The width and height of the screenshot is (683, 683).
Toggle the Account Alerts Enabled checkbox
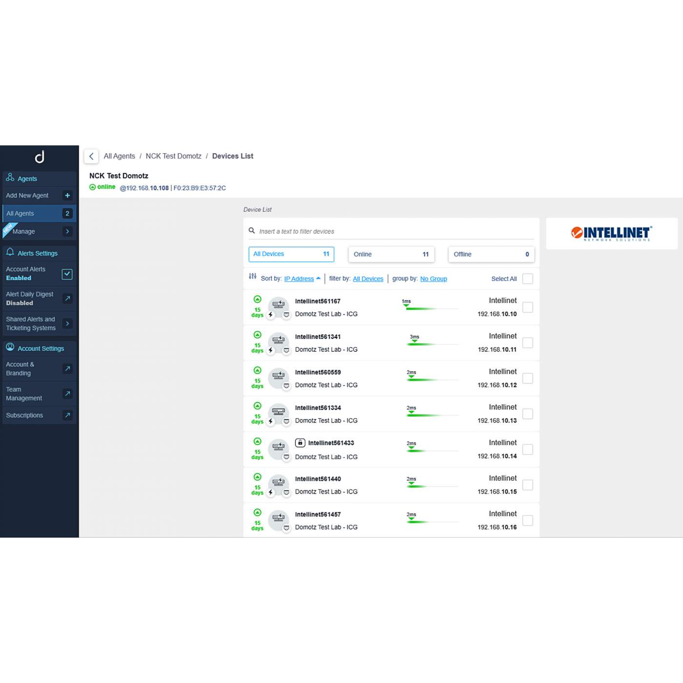(67, 274)
